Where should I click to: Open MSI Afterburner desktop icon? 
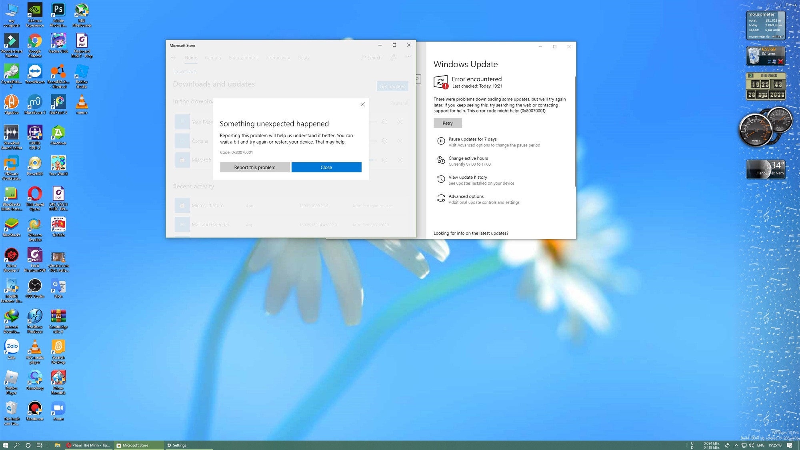82,15
